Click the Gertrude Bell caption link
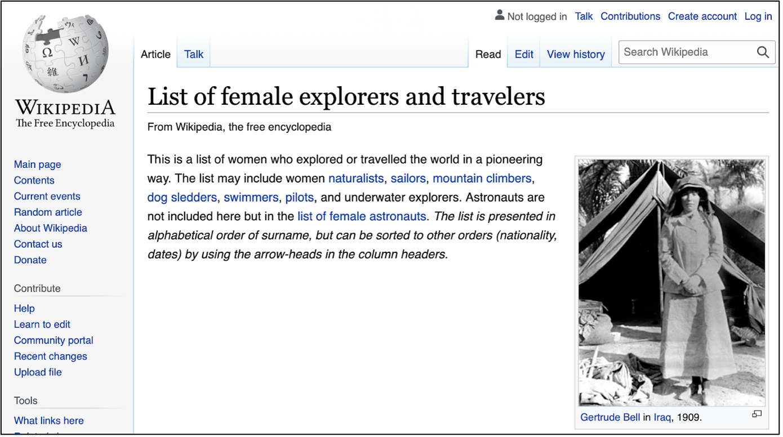Image resolution: width=783 pixels, height=437 pixels. point(610,417)
